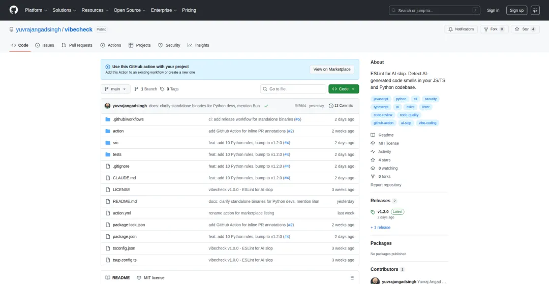Open the package.json file

[x=125, y=236]
